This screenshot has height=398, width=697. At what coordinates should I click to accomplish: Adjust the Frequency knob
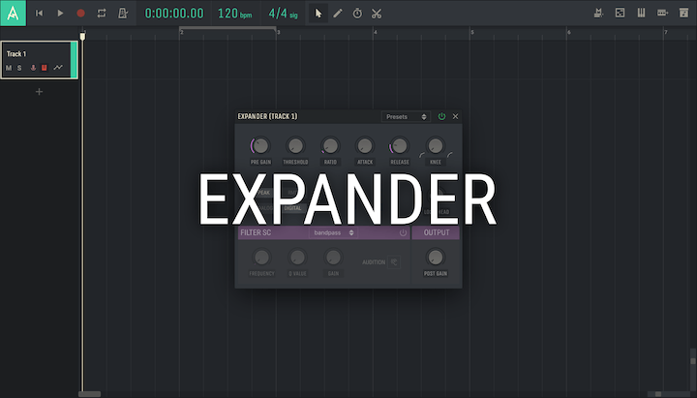(x=261, y=258)
